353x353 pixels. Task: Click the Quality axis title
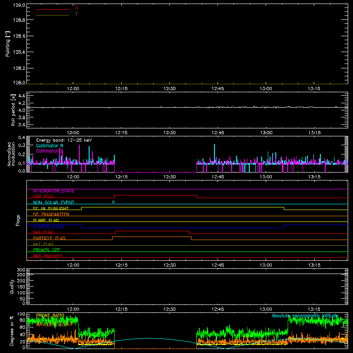(x=12, y=286)
